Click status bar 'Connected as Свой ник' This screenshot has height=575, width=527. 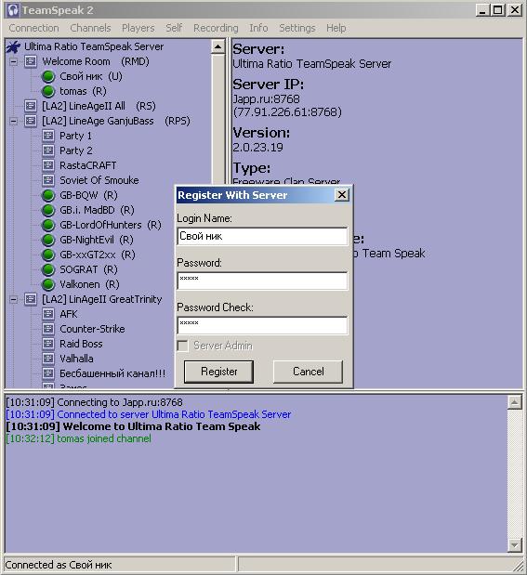pyautogui.click(x=59, y=565)
